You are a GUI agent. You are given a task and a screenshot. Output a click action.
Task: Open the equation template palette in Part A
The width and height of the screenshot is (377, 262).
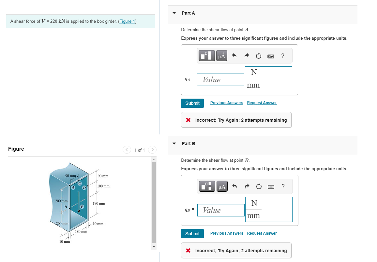click(207, 55)
